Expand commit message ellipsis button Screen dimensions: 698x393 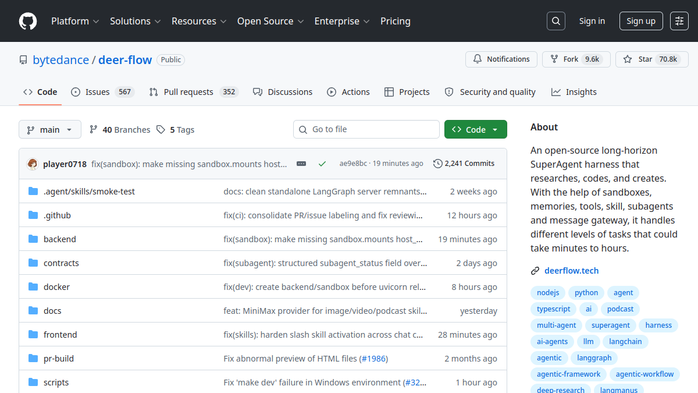301,164
